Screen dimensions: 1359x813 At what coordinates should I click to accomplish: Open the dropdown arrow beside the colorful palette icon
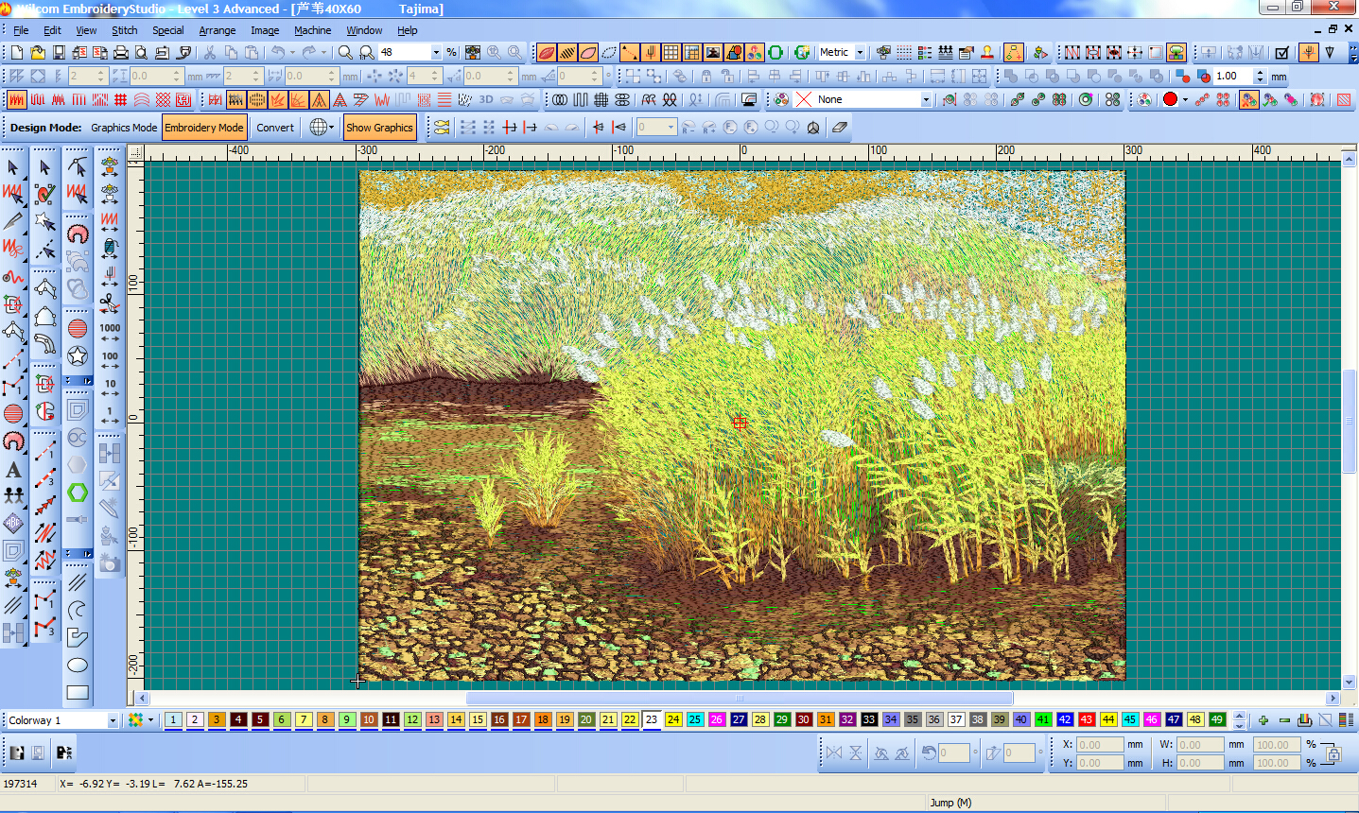click(x=150, y=720)
